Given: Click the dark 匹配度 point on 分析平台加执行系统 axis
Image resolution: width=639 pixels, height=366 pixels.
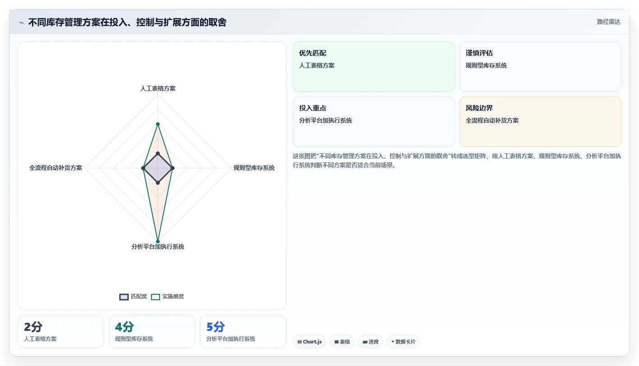Looking at the screenshot, I should tap(158, 183).
